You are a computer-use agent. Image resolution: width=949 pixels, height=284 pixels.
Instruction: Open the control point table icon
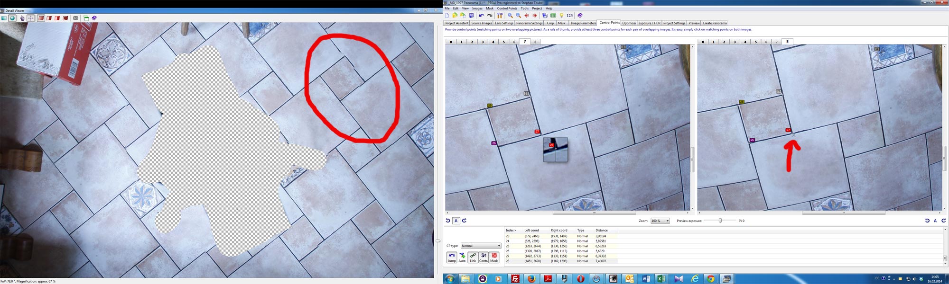[553, 16]
